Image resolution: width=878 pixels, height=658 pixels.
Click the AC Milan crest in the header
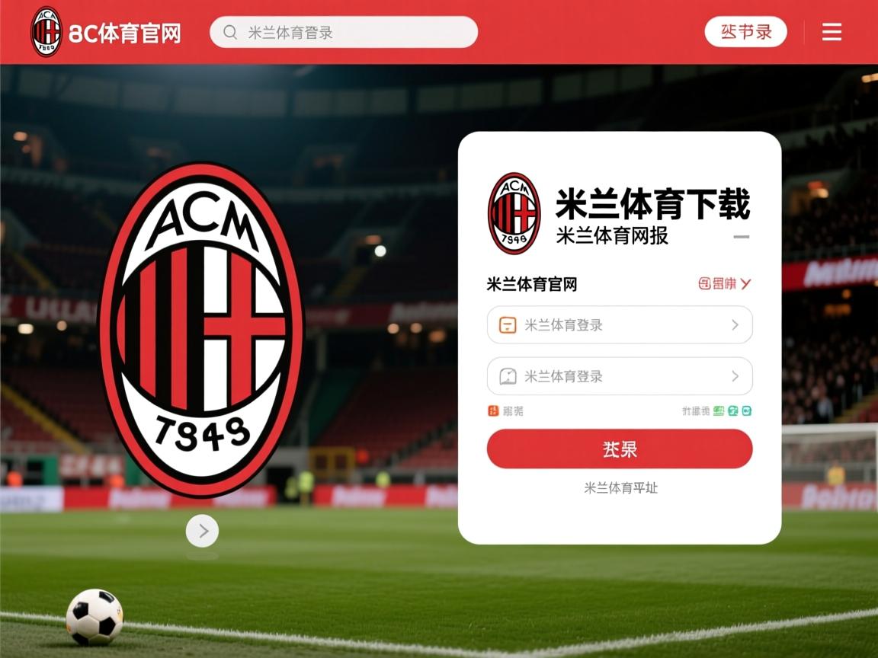(46, 32)
